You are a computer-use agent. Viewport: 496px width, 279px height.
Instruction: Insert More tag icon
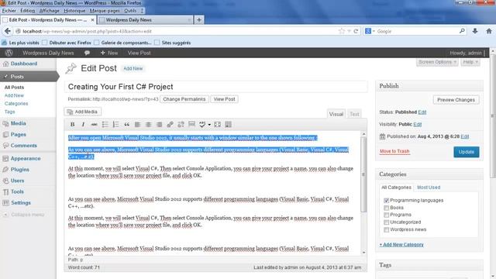191,125
